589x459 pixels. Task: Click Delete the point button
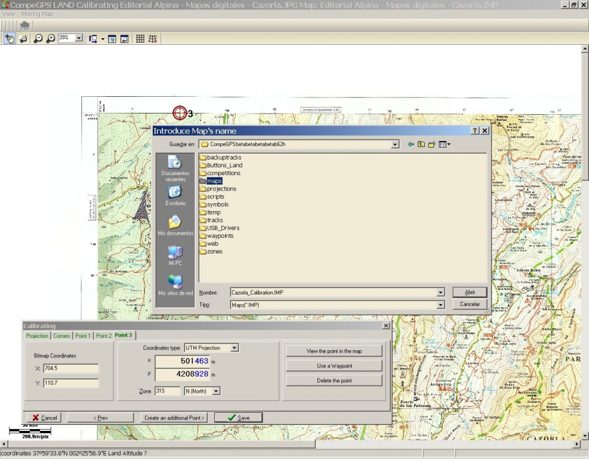pyautogui.click(x=334, y=380)
